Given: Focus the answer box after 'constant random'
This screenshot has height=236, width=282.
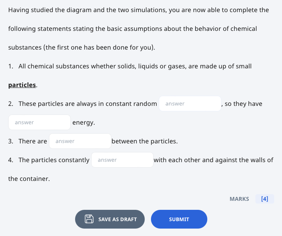Looking at the screenshot, I should coord(190,104).
